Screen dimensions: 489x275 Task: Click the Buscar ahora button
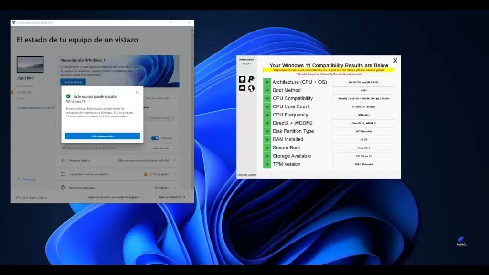point(73,82)
